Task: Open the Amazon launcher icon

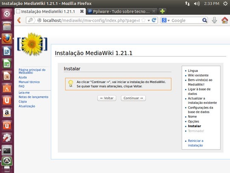Action: 7,113
